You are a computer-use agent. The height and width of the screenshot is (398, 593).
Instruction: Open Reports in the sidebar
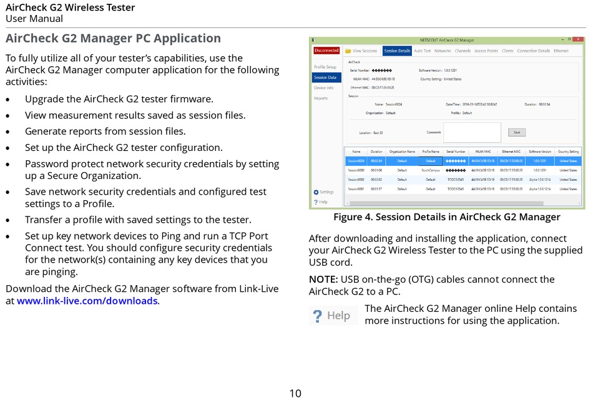tap(321, 99)
